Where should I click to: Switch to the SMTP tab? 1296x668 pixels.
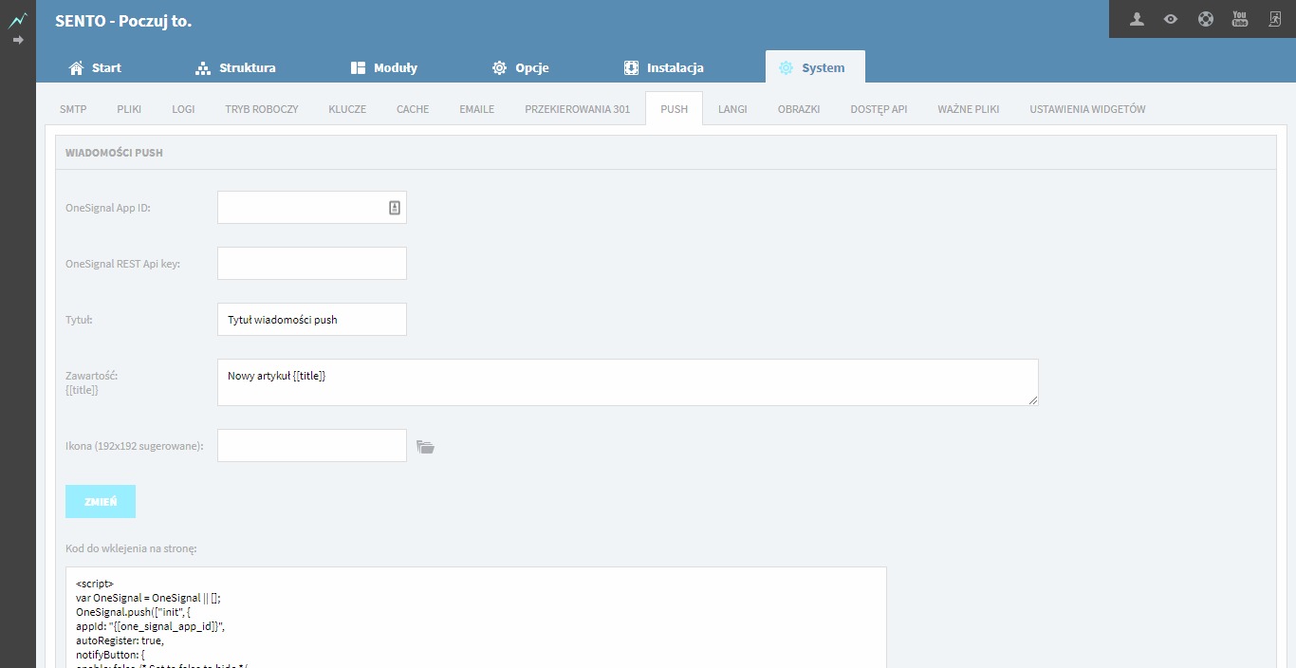pyautogui.click(x=73, y=109)
